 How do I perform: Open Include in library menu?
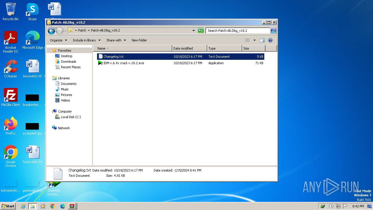coord(87,40)
